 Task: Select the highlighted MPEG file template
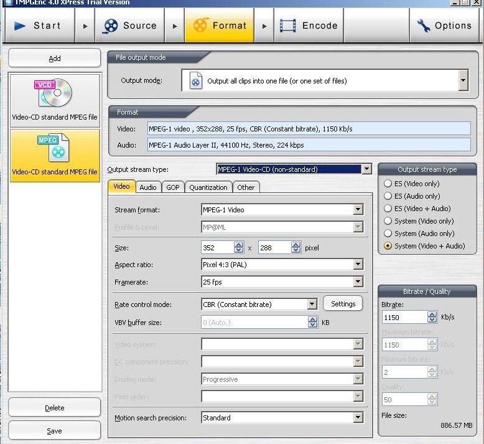(x=55, y=155)
